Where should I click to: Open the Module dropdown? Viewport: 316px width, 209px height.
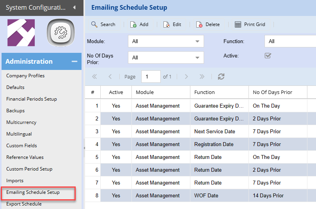(166, 41)
